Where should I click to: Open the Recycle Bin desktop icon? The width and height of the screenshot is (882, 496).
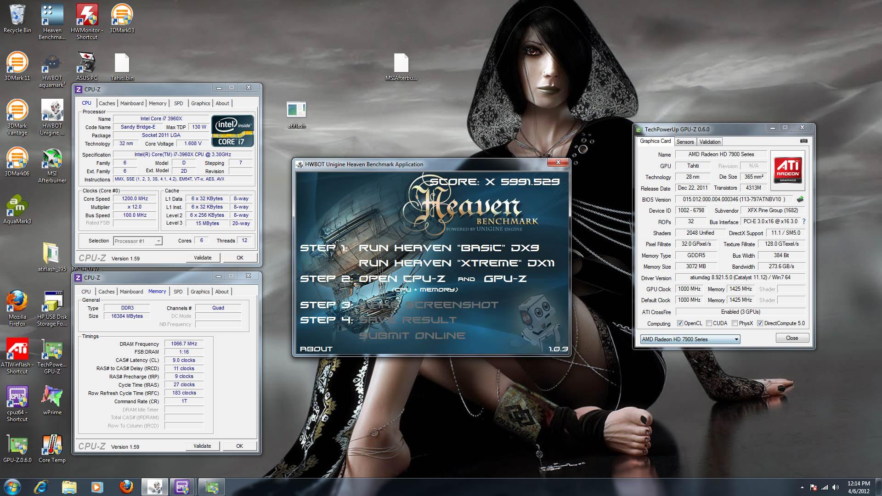(17, 19)
